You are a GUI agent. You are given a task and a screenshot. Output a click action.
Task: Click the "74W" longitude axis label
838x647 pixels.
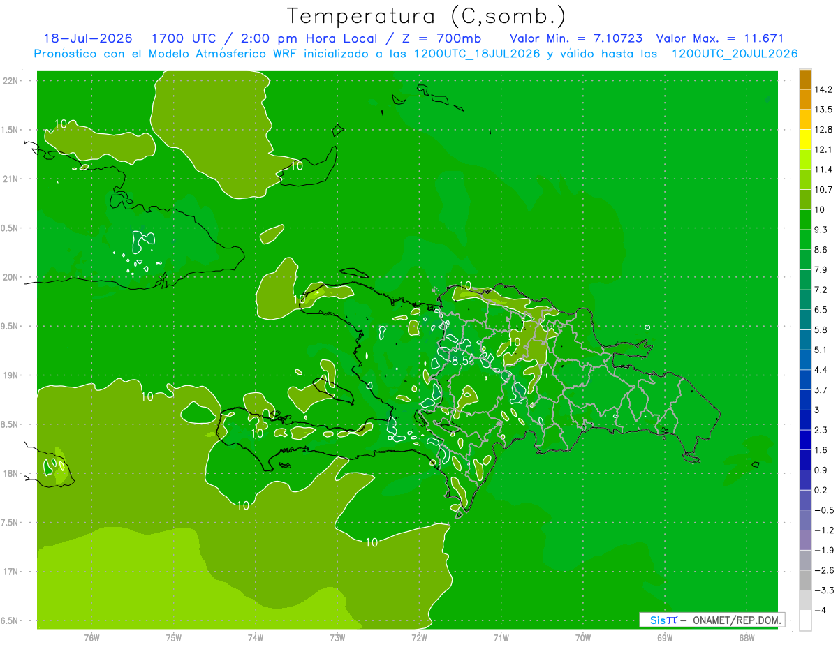click(256, 638)
